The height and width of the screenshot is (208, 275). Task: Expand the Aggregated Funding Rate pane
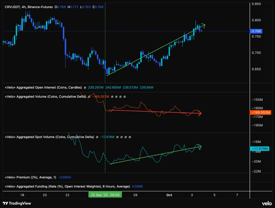(67, 186)
